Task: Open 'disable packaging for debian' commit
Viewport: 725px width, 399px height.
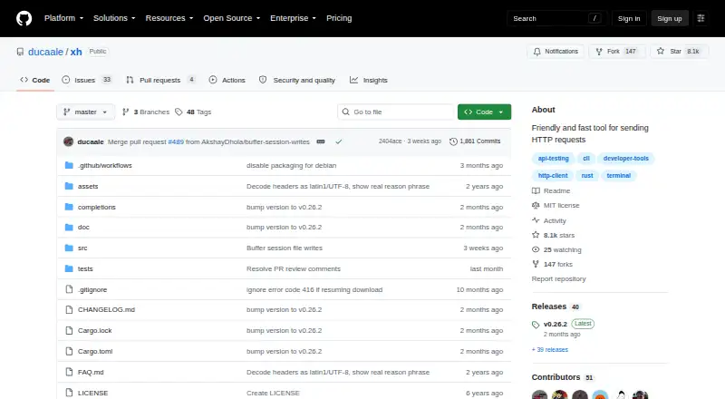Action: [x=291, y=165]
